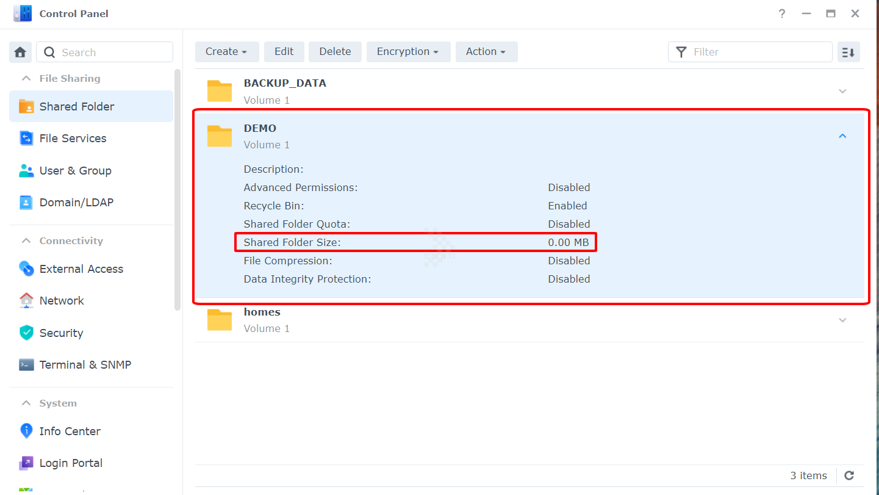Expand the BACKUP_DATA folder details
This screenshot has height=495, width=879.
(x=842, y=91)
